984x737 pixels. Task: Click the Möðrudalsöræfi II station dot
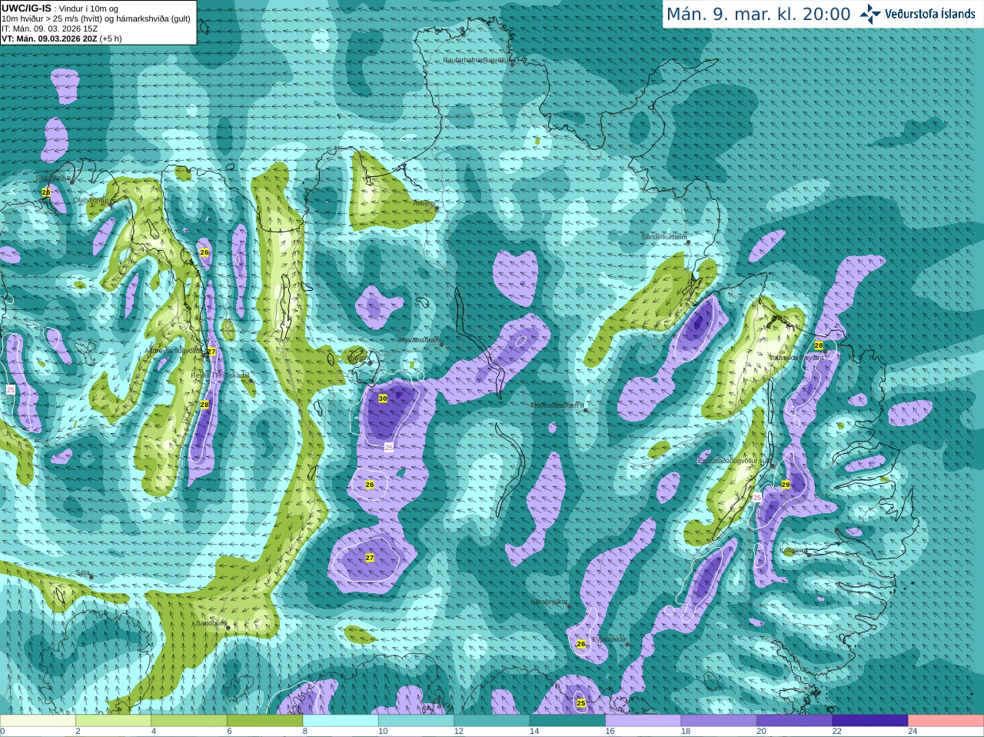click(586, 410)
